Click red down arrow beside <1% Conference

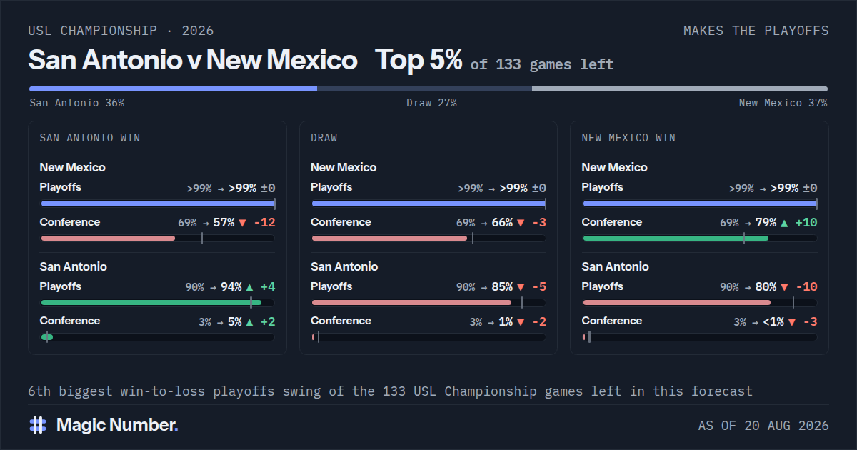[x=791, y=322]
